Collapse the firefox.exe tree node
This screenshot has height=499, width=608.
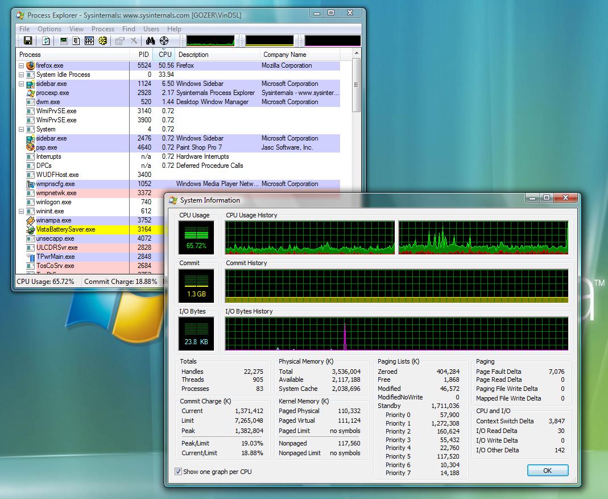(22, 65)
